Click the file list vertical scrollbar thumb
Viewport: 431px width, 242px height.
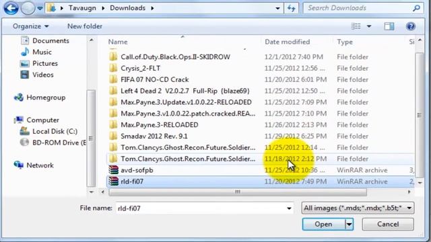[x=420, y=115]
